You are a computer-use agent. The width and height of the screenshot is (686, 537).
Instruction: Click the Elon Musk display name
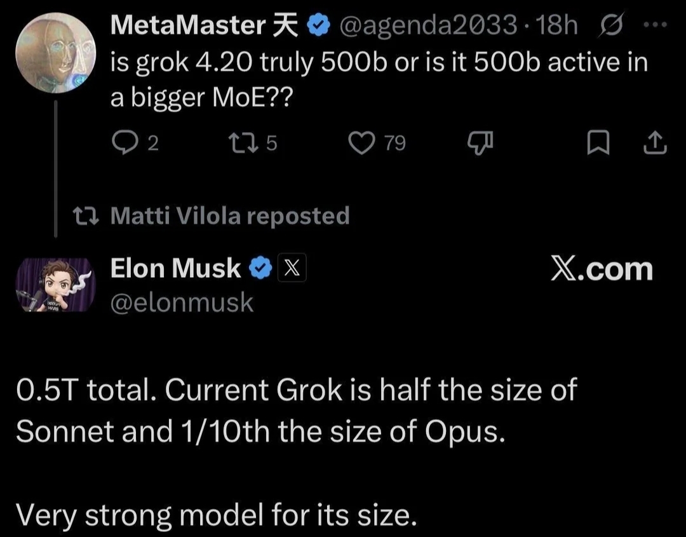175,268
